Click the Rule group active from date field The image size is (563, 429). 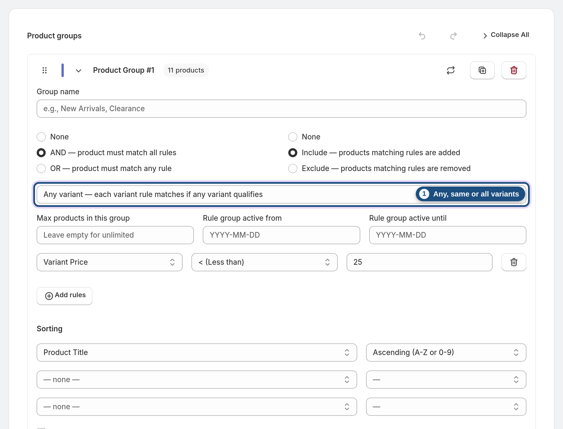pyautogui.click(x=281, y=235)
